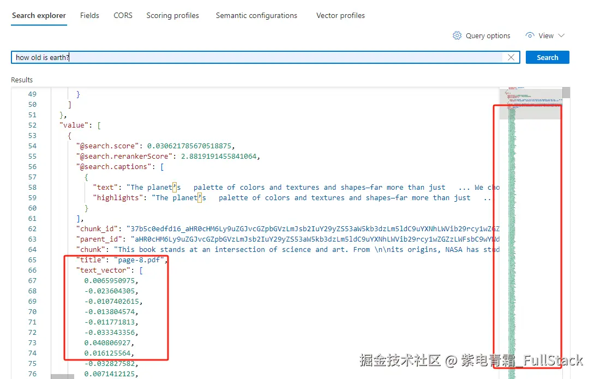Click the "highlights" key on line 59
The height and width of the screenshot is (379, 594).
pyautogui.click(x=118, y=198)
